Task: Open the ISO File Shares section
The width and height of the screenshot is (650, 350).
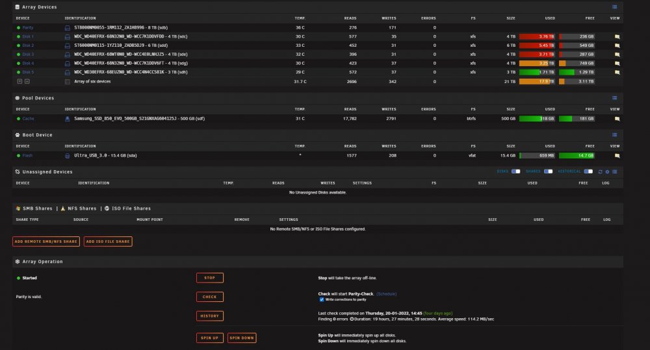Action: pyautogui.click(x=127, y=208)
